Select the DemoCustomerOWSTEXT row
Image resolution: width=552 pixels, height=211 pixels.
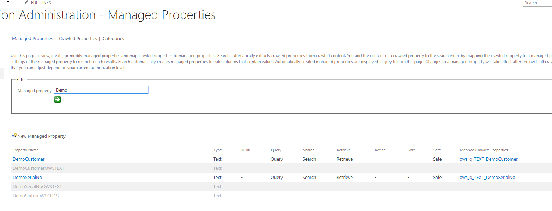click(38, 168)
